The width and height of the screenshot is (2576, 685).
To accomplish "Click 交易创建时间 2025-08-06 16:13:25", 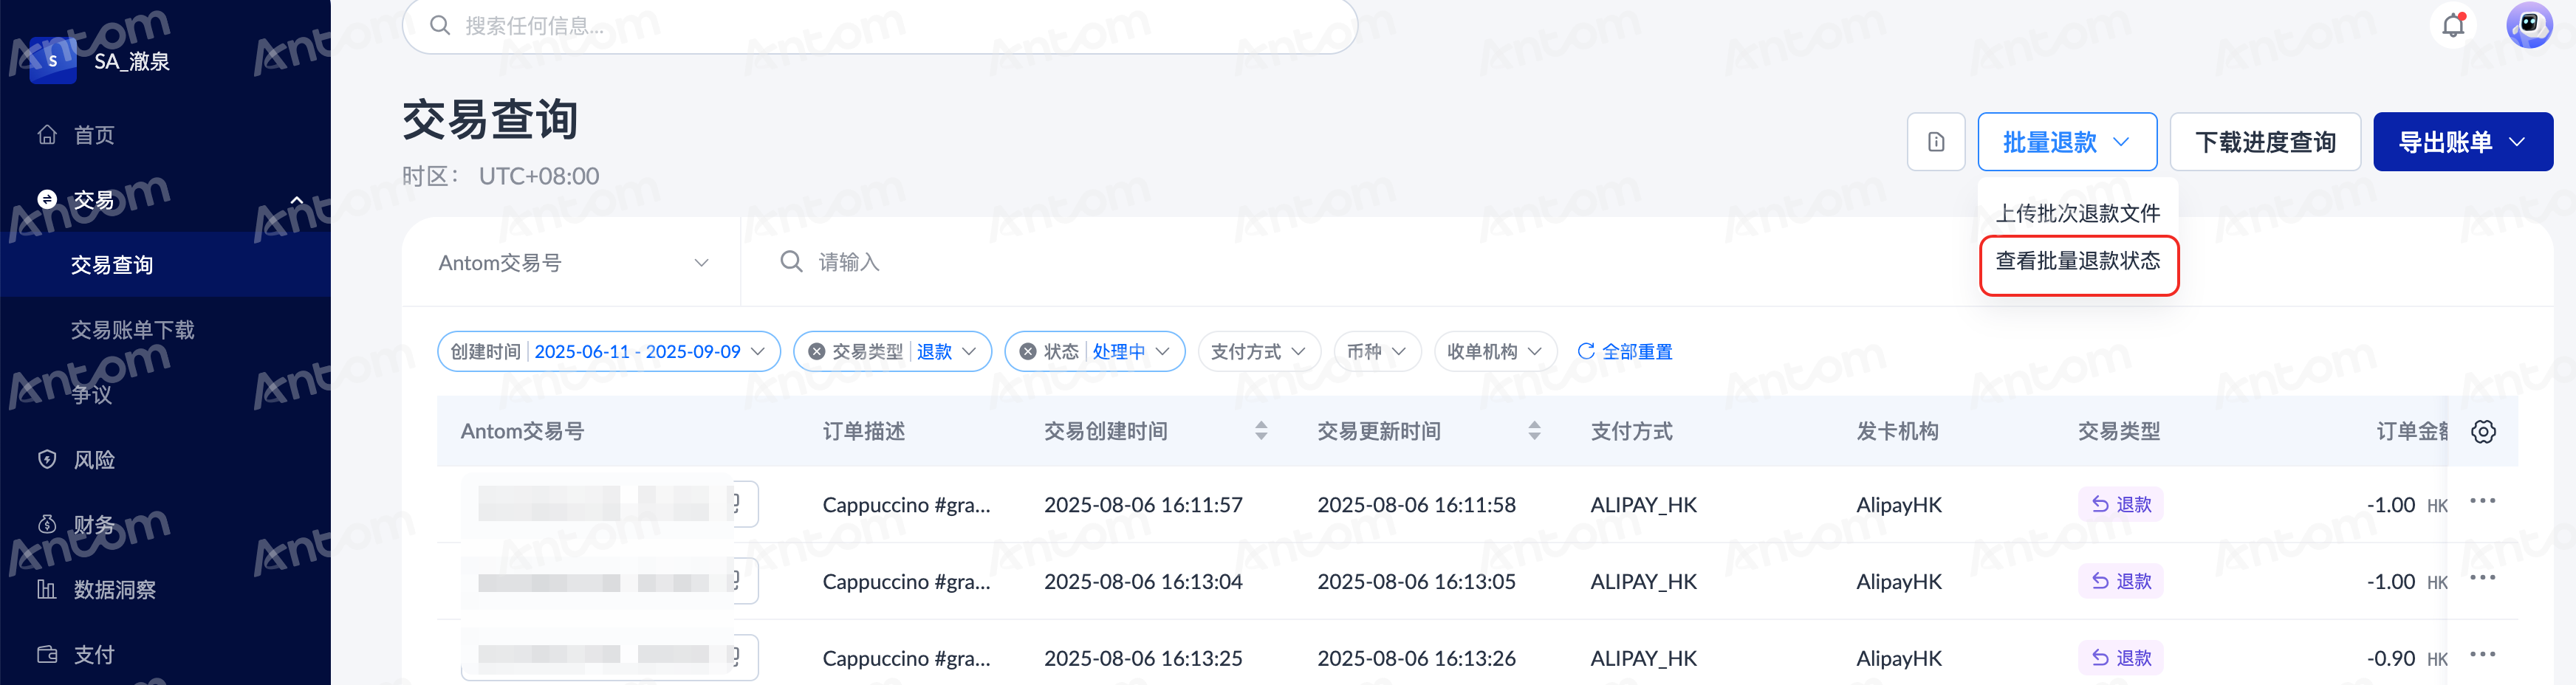I will click(1143, 659).
